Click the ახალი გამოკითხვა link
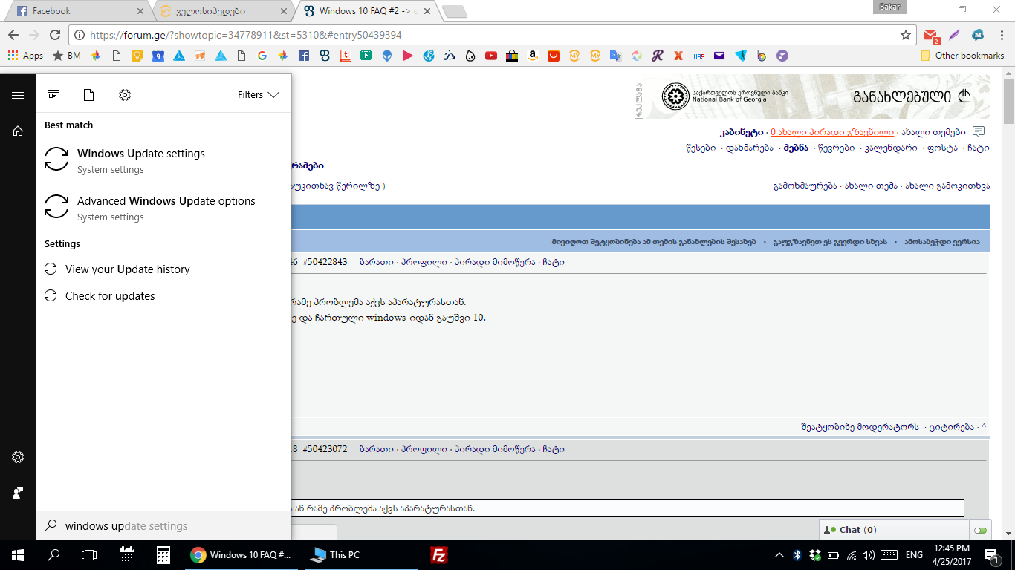1015x570 pixels. (947, 186)
